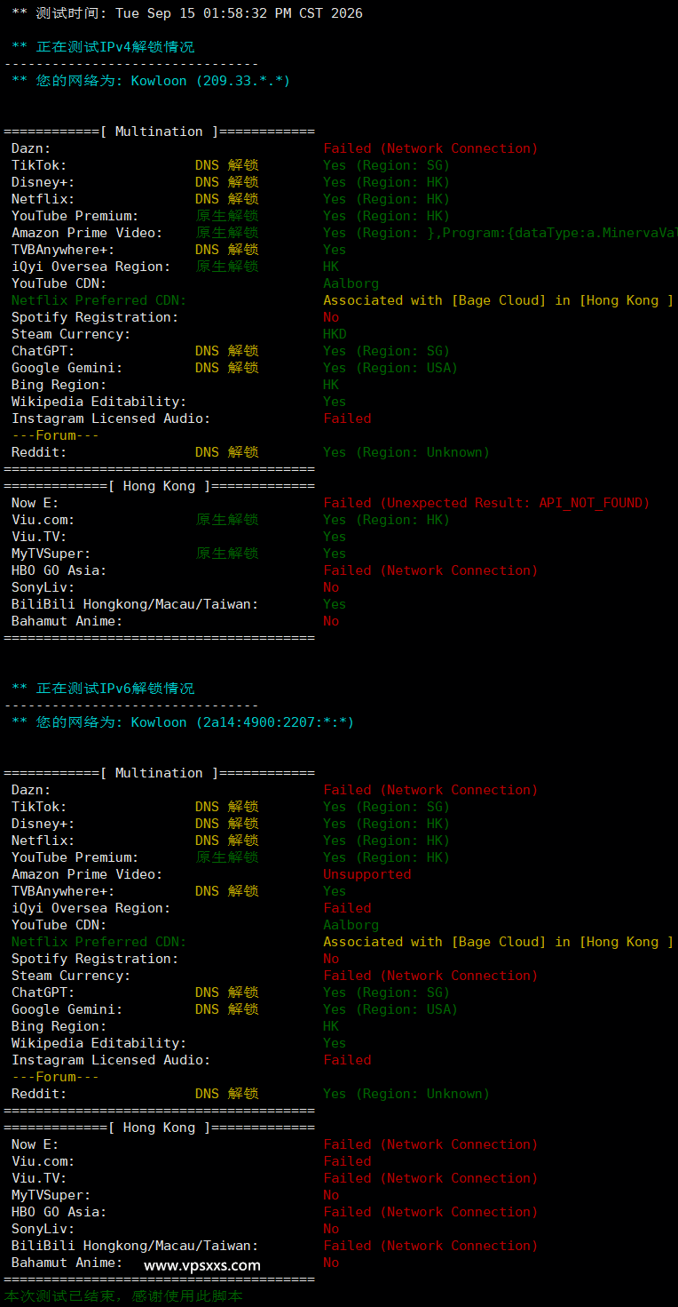Click Instagram Licensed Audio 'Failed' in IPv4 section
This screenshot has width=678, height=1307.
(x=347, y=418)
